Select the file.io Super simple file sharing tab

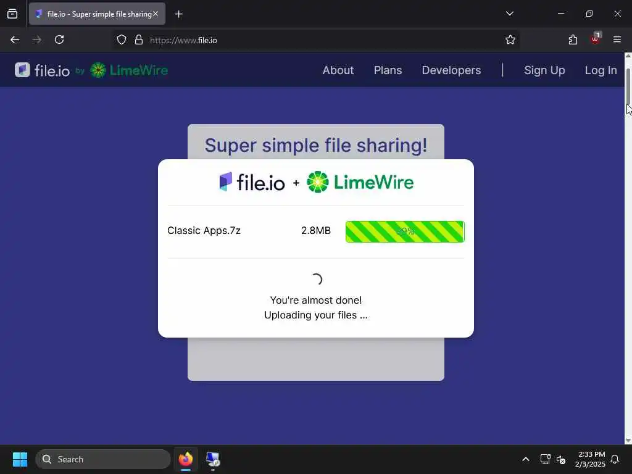tap(97, 14)
